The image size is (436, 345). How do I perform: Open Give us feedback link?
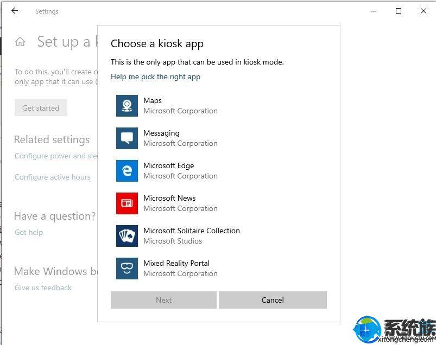coord(43,287)
